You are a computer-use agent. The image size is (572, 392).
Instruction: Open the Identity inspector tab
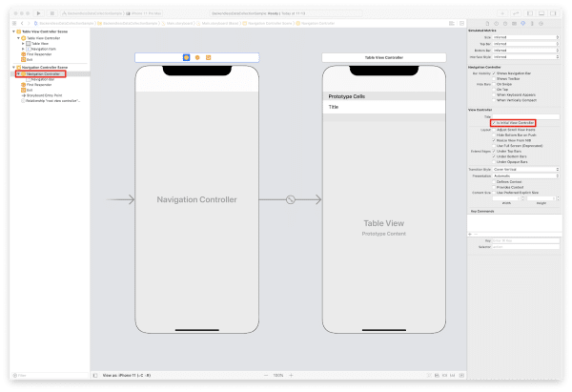[514, 23]
